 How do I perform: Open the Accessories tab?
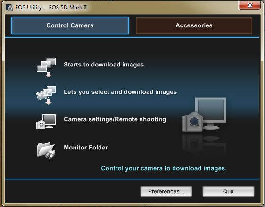tap(194, 25)
